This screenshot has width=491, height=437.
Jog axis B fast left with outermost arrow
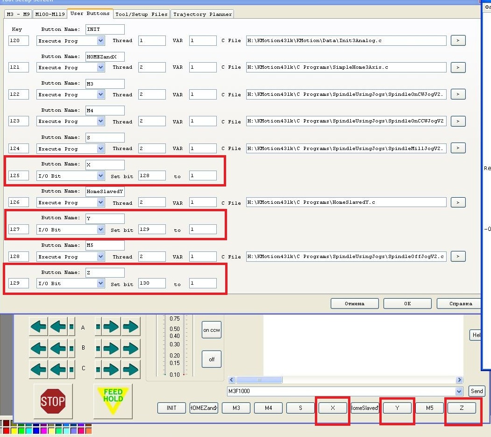coord(38,348)
